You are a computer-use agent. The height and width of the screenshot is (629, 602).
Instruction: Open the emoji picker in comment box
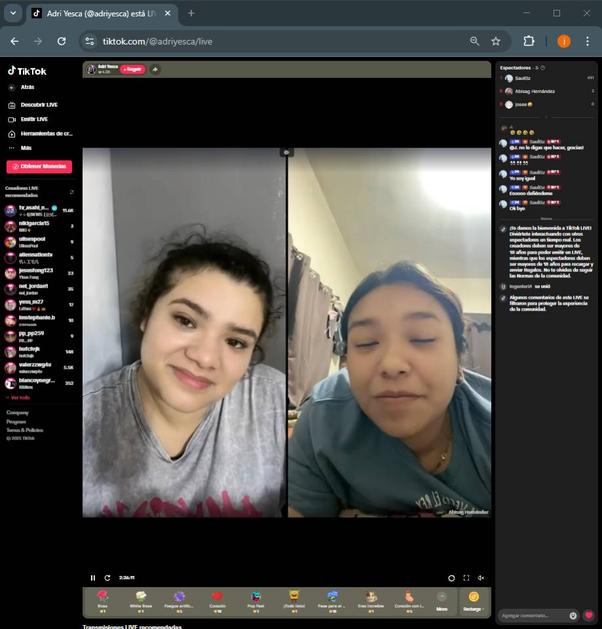click(573, 616)
